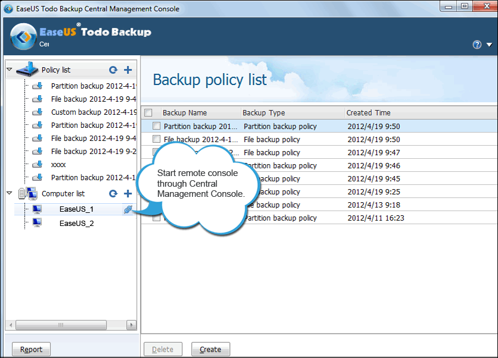Click the xxxx policy icon in the tree
This screenshot has height=358, width=498.
tap(37, 165)
